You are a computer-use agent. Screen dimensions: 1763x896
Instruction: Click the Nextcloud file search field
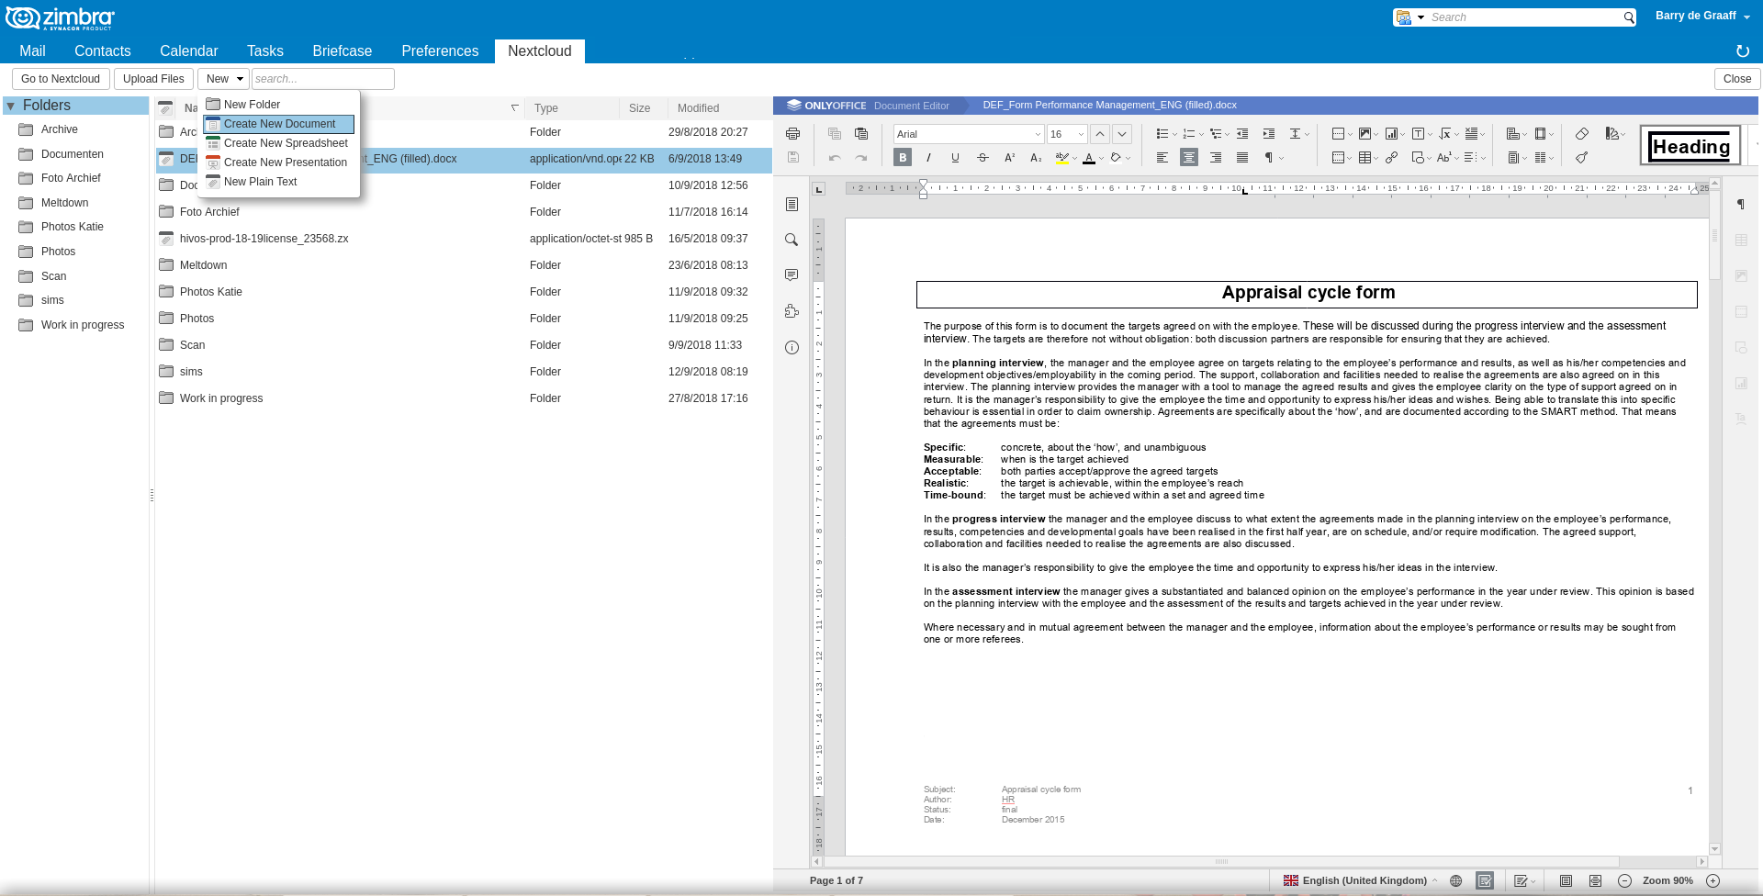tap(322, 79)
